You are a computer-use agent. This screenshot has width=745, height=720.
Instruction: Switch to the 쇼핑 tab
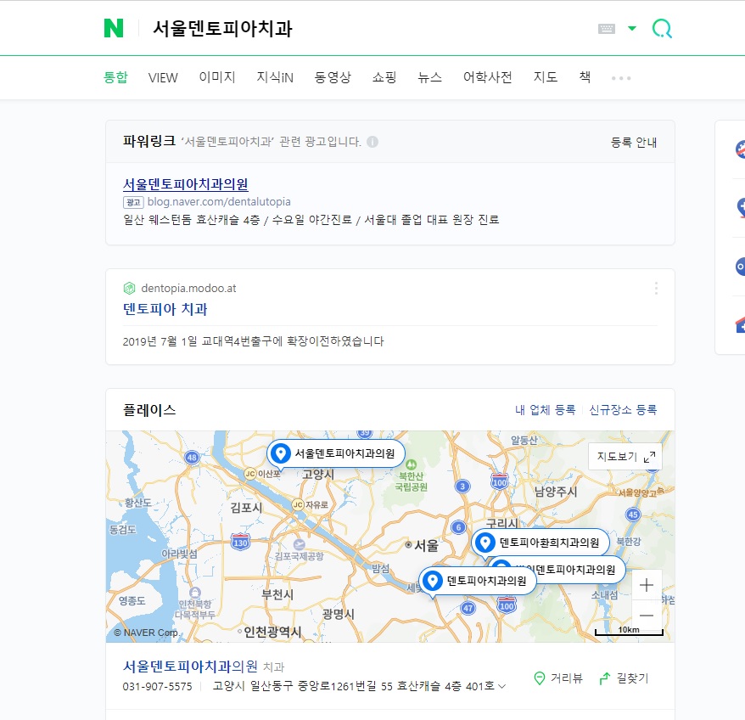pyautogui.click(x=384, y=77)
